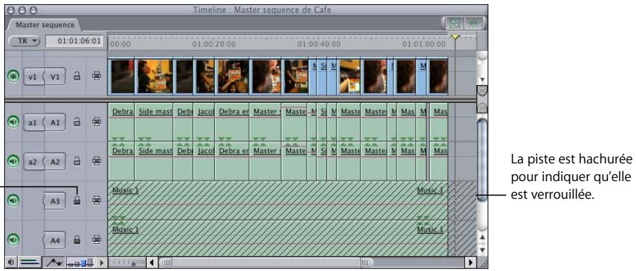Click the horizontal scrollbar left thumb handle
Screen dimensions: 636x271
point(167,262)
